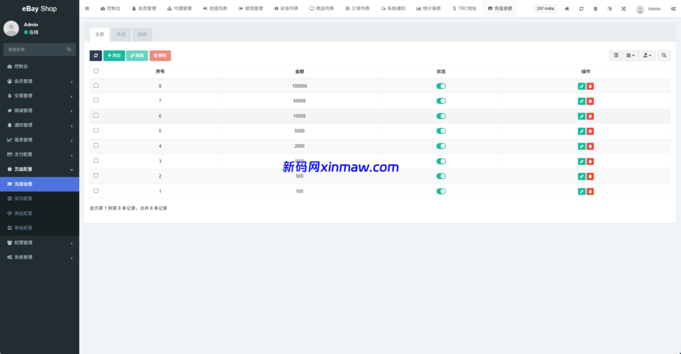Click the sidebar search magnifier icon
The height and width of the screenshot is (354, 681).
69,49
